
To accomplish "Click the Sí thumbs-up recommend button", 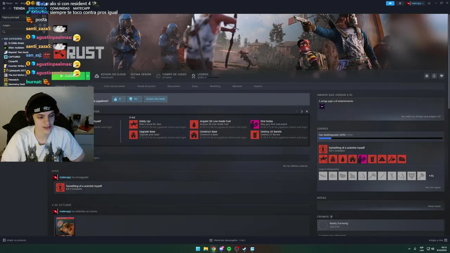I will (x=119, y=99).
